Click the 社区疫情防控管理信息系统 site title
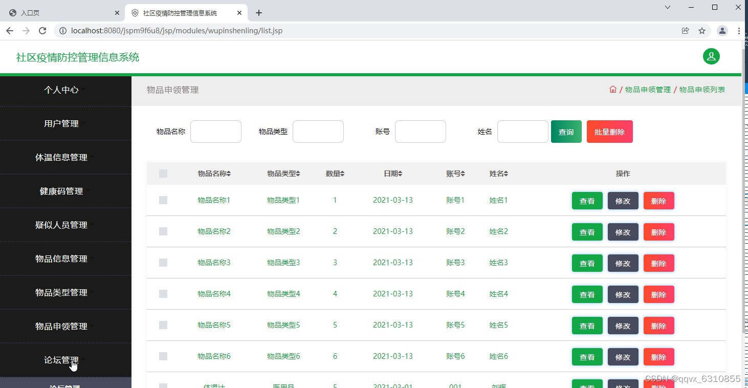The width and height of the screenshot is (748, 388). (x=78, y=57)
